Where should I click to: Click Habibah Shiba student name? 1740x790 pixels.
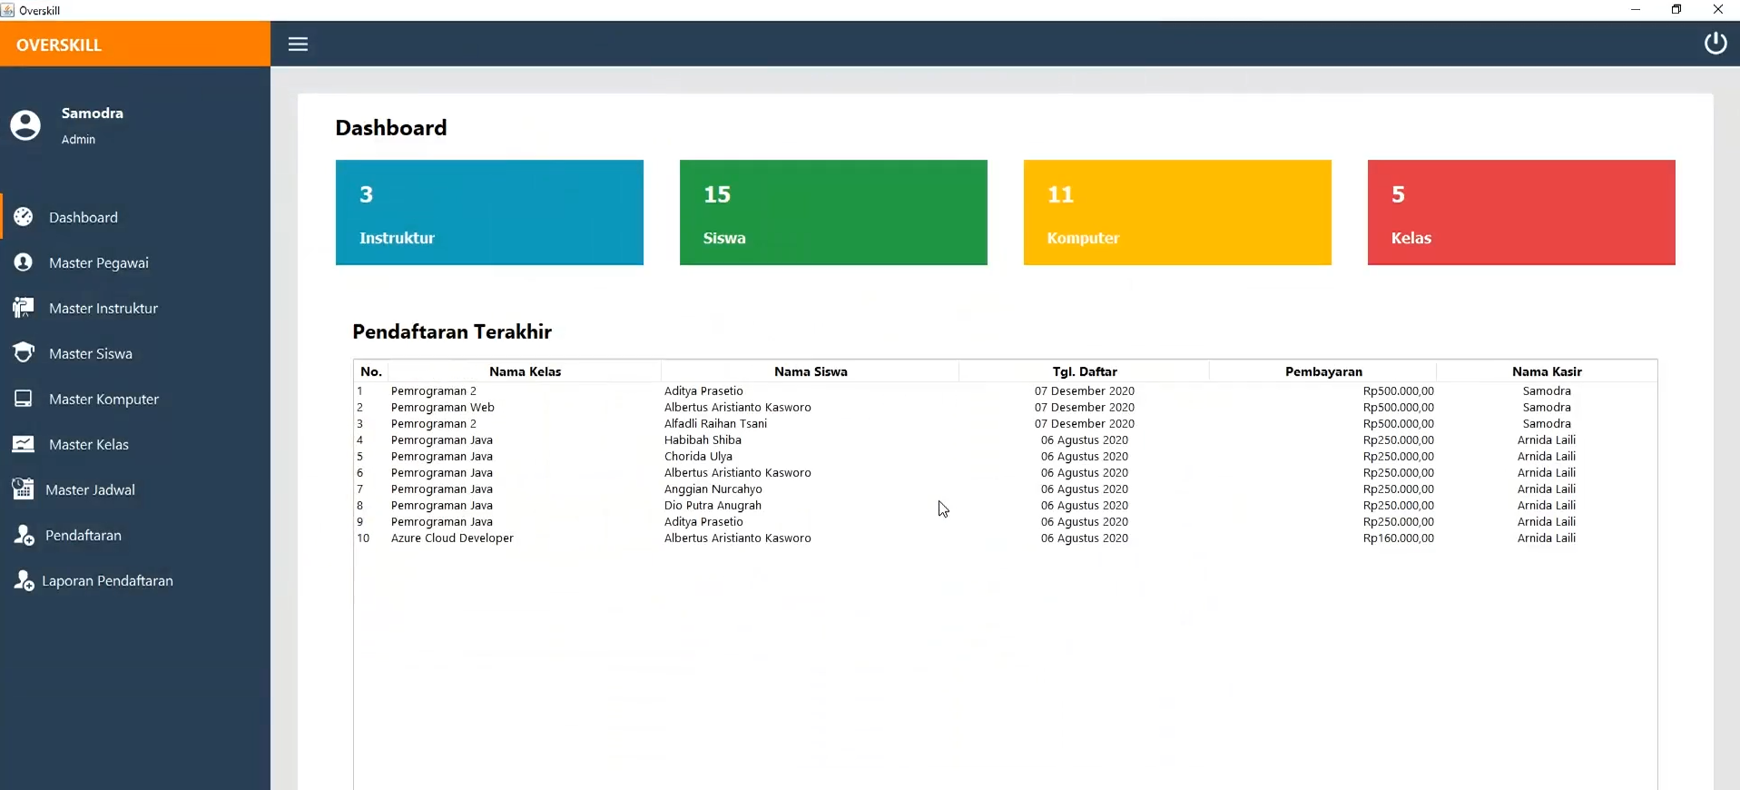point(703,440)
